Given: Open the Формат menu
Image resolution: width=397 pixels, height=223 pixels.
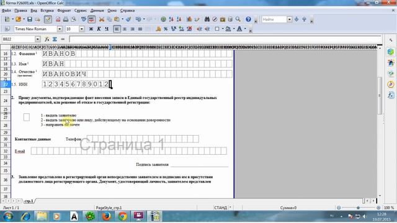Looking at the screenshot, I should [x=64, y=11].
